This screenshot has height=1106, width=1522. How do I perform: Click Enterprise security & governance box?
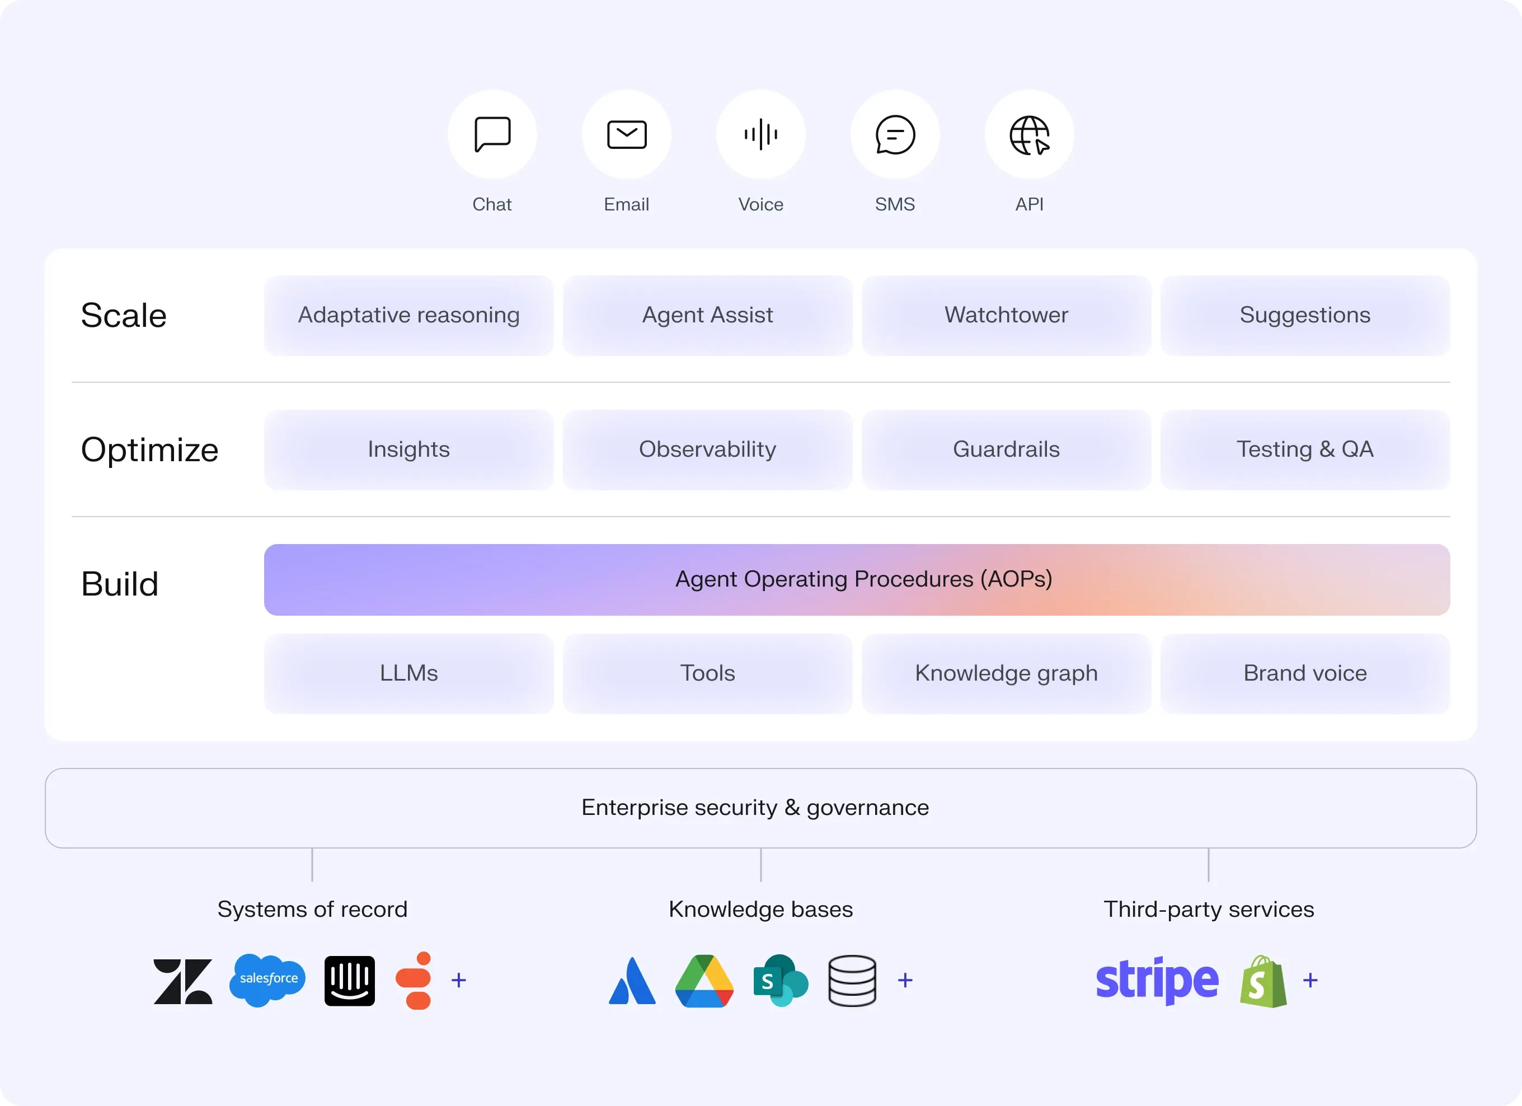point(760,808)
